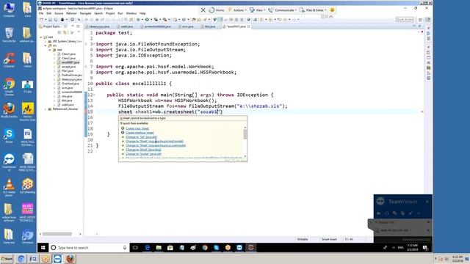Open the View dropdown in the TeamViewer toolbar
470x264 pixels.
(x=257, y=10)
